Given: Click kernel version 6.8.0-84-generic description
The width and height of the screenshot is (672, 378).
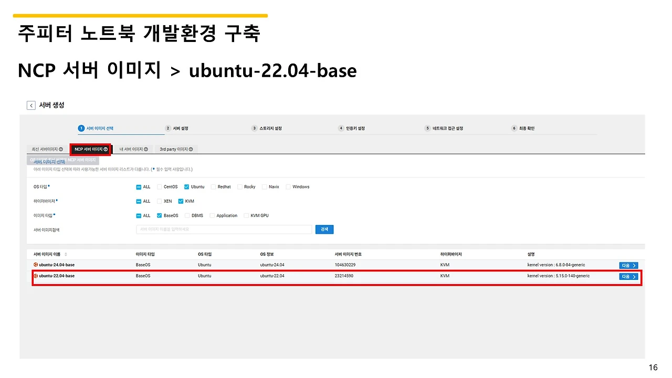Looking at the screenshot, I should point(556,265).
